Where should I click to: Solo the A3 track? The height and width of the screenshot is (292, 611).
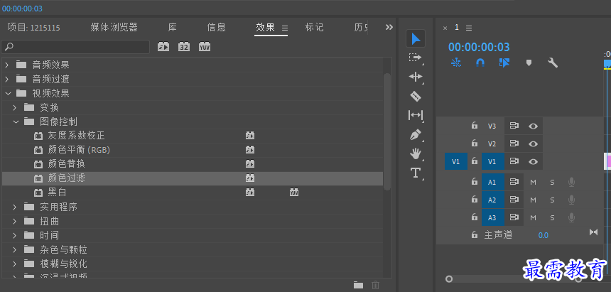click(x=552, y=217)
